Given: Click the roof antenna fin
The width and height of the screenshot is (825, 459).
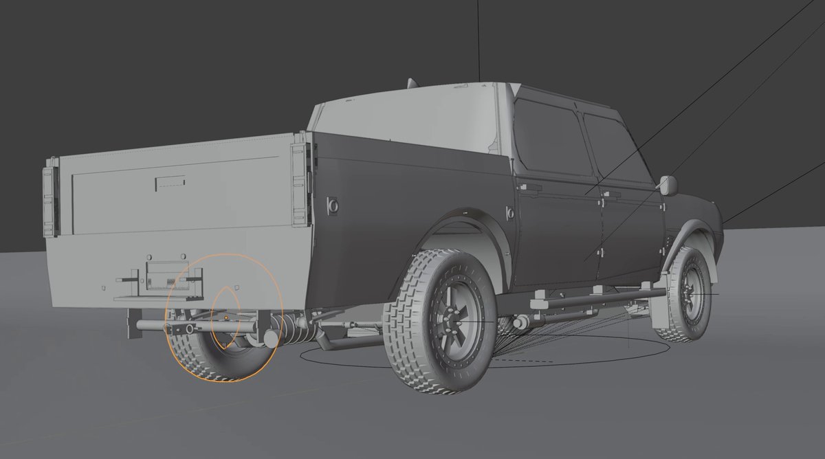Looking at the screenshot, I should pos(412,84).
